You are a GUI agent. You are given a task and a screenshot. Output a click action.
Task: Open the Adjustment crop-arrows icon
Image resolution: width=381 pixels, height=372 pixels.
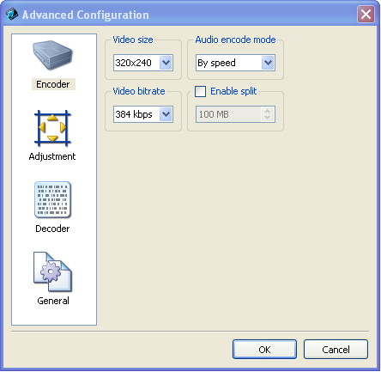pyautogui.click(x=52, y=128)
